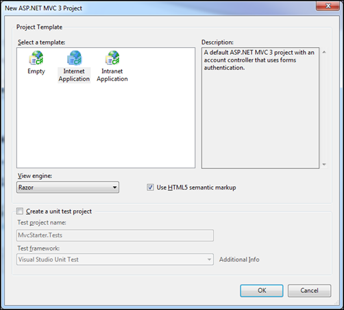Click the View engine dropdown arrow
The image size is (344, 310).
point(114,188)
